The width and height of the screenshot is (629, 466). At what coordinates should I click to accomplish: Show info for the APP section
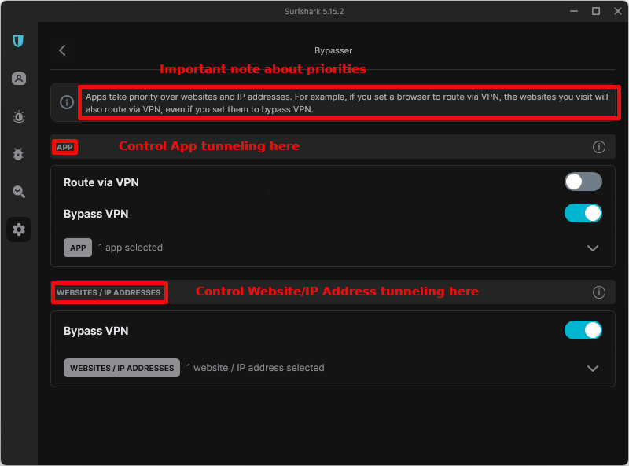(x=599, y=147)
